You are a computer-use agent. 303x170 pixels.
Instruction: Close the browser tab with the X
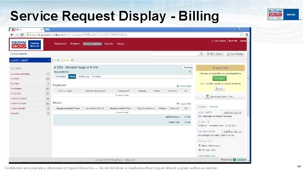pos(41,29)
